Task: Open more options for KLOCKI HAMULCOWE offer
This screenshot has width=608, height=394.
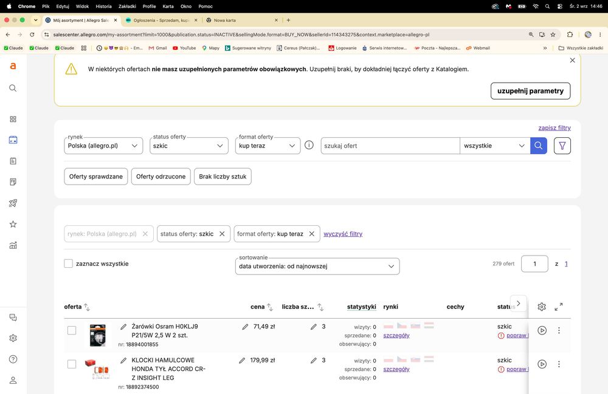Action: (559, 364)
